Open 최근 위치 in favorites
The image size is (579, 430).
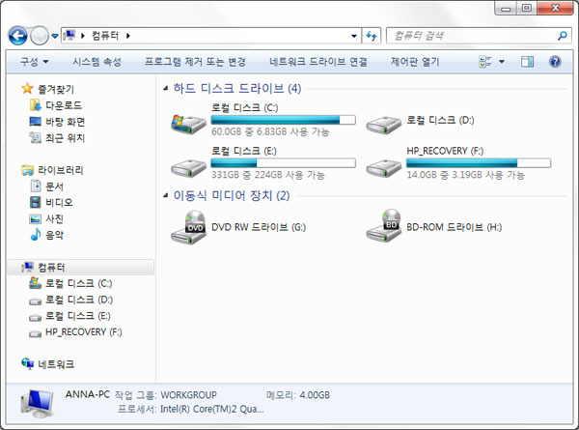tap(65, 138)
